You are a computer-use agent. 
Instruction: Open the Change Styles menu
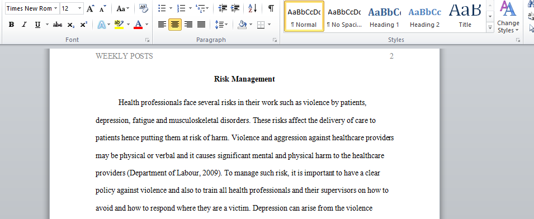point(508,17)
